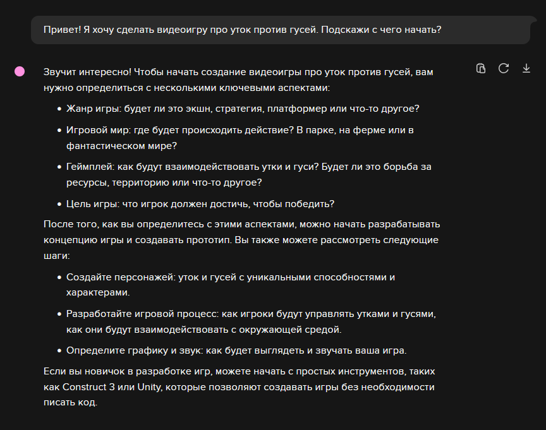
Task: Click the "Геймплей" bullet label
Action: click(x=88, y=167)
